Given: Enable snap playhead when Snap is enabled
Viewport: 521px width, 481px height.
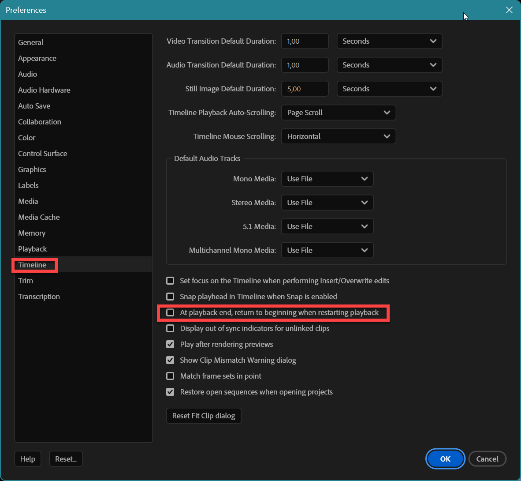Looking at the screenshot, I should (x=170, y=297).
